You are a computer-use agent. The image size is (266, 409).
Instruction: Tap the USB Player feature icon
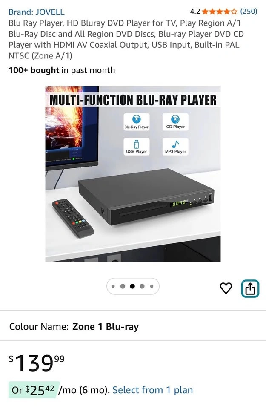(136, 147)
